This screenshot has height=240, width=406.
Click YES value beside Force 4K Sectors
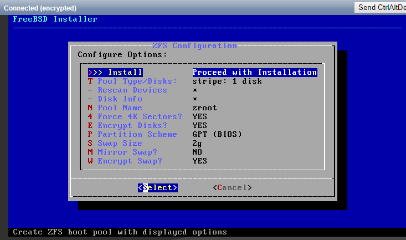point(199,116)
